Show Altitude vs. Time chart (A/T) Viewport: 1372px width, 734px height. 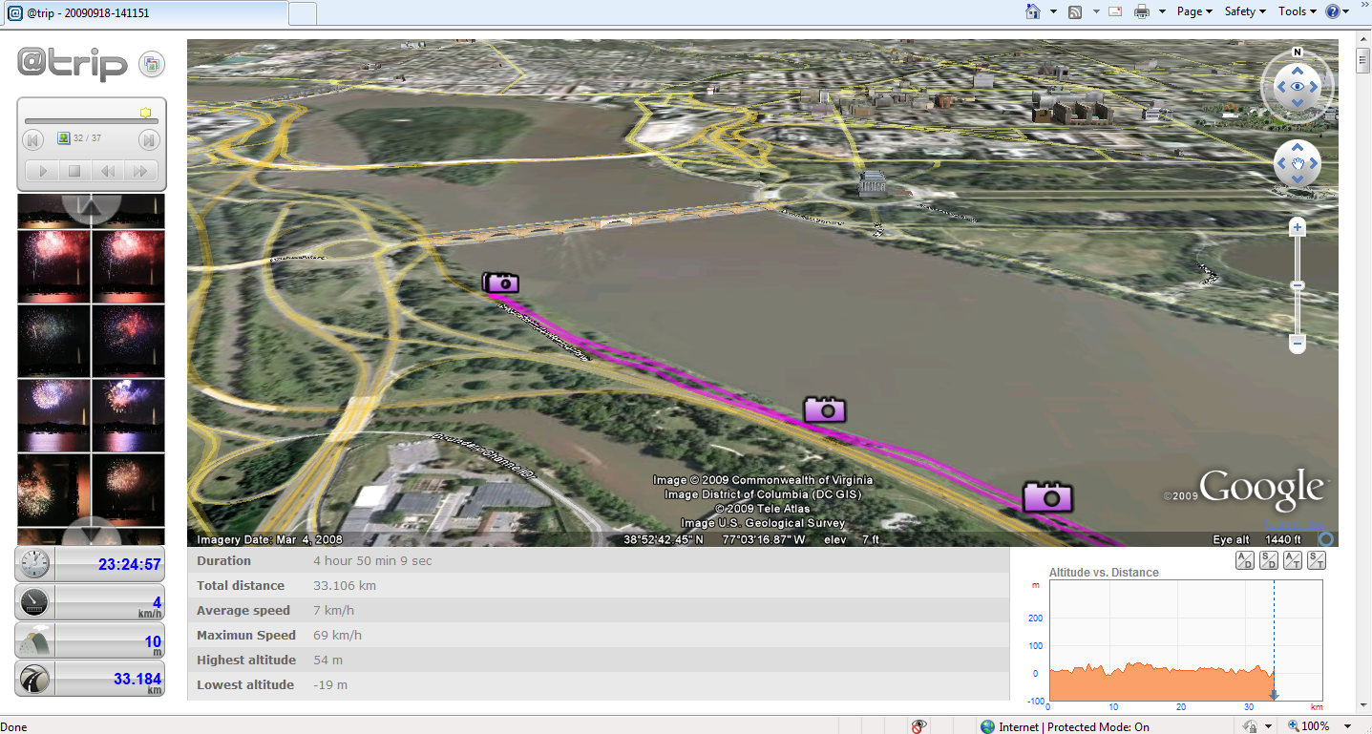click(x=1293, y=560)
